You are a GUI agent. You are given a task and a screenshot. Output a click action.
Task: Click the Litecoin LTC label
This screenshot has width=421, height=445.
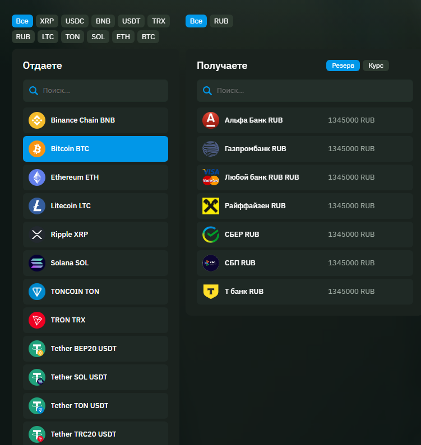(x=71, y=206)
